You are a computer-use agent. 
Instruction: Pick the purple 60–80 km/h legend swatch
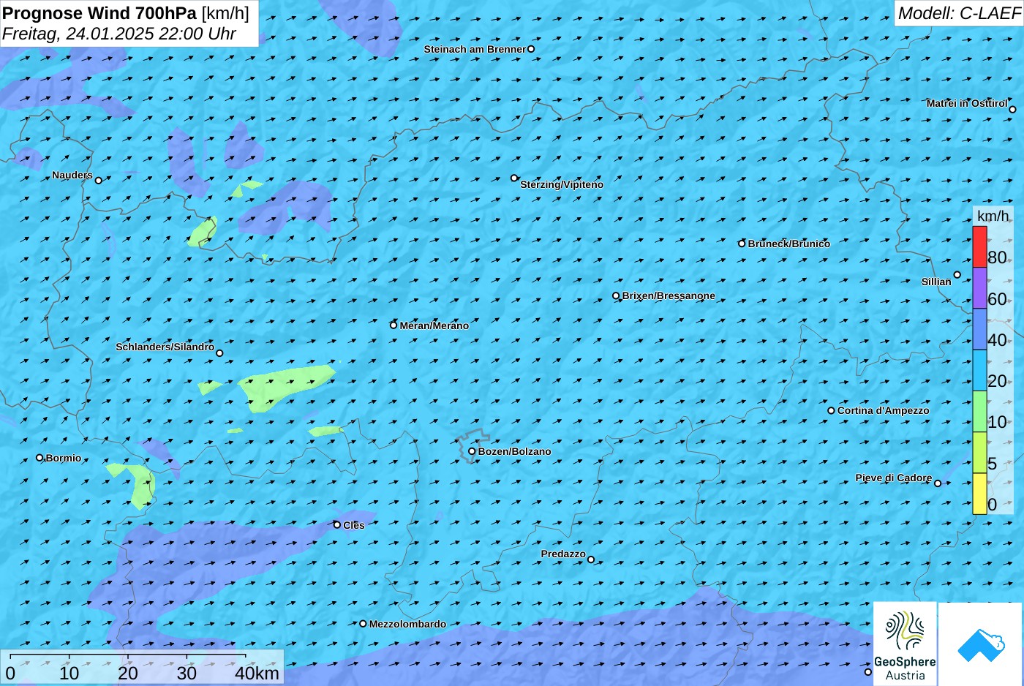pos(979,288)
